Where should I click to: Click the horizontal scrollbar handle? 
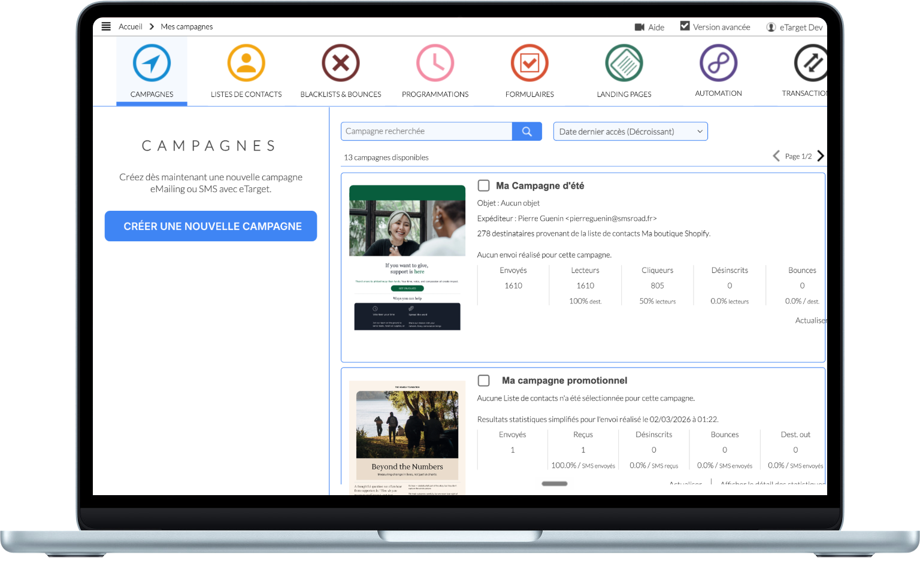pos(555,483)
